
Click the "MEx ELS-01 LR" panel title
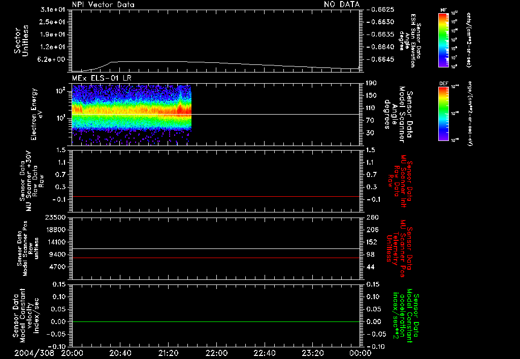[x=102, y=78]
